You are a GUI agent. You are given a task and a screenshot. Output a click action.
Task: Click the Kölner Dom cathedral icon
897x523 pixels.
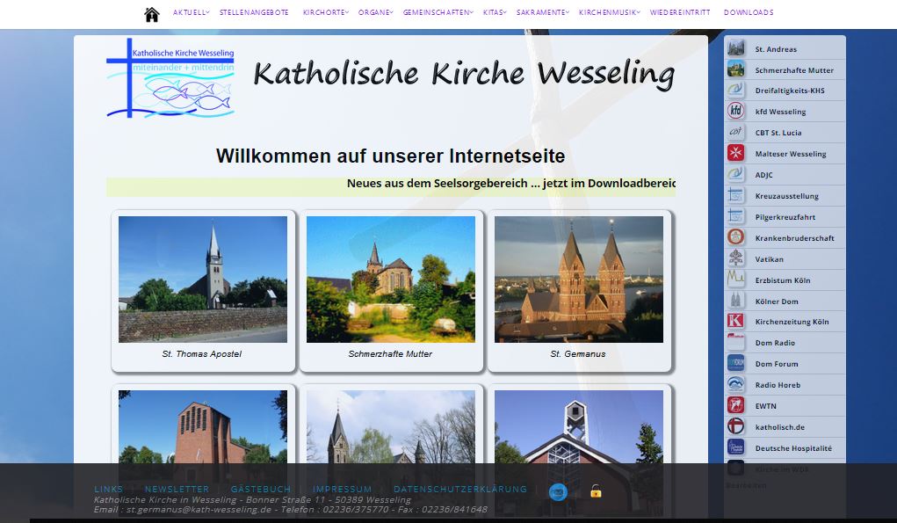pos(735,301)
